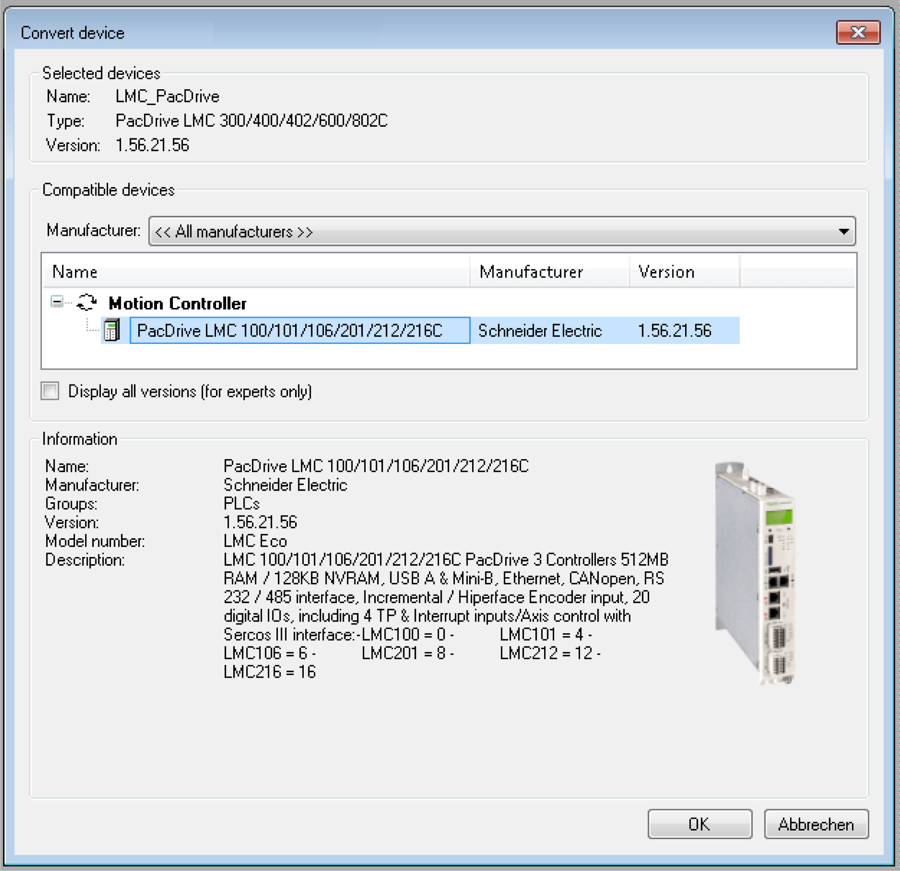Sort list by Version column header

click(684, 272)
